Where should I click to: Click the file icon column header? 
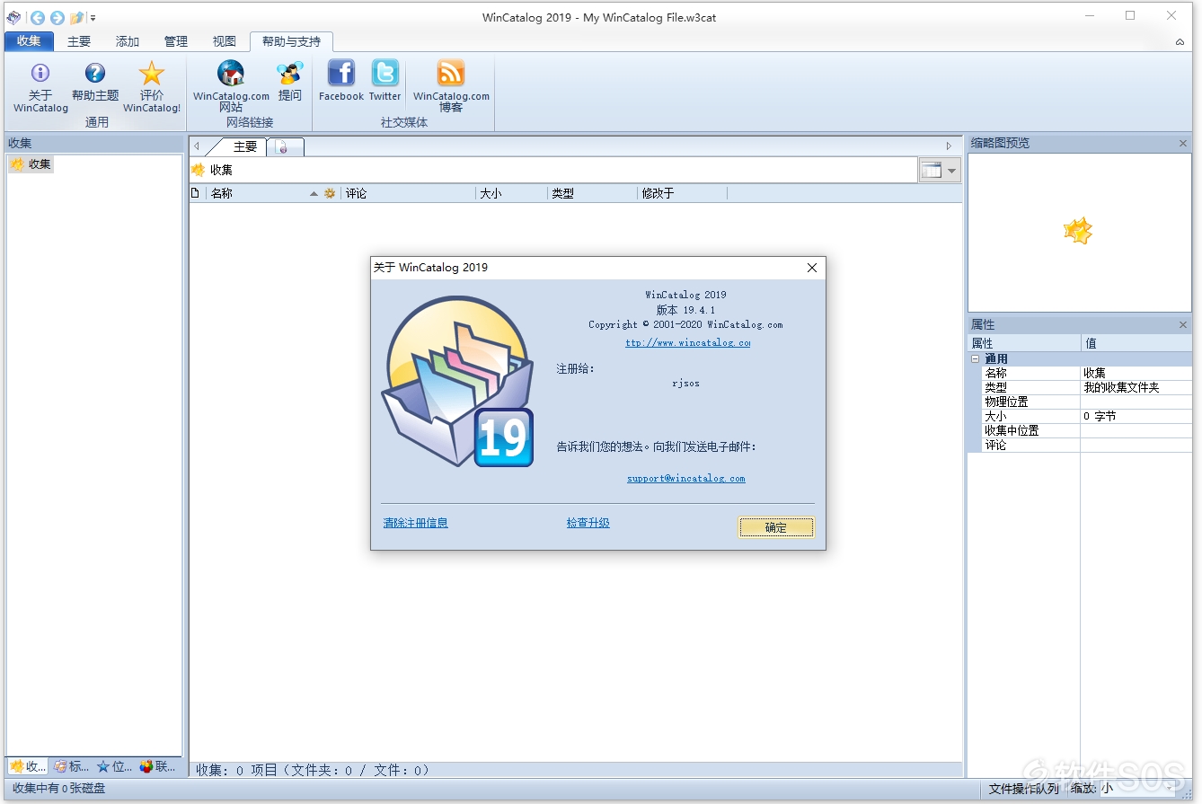[x=197, y=193]
